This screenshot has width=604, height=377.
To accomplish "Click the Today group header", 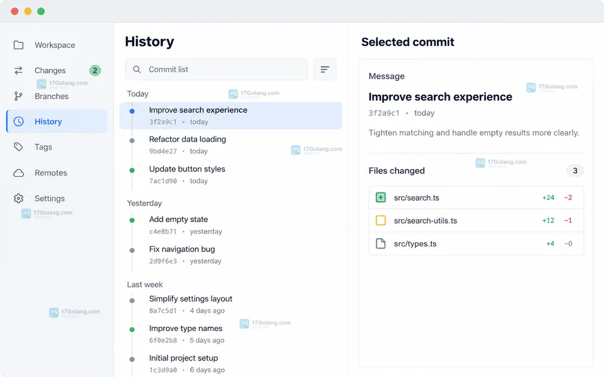I will point(137,94).
